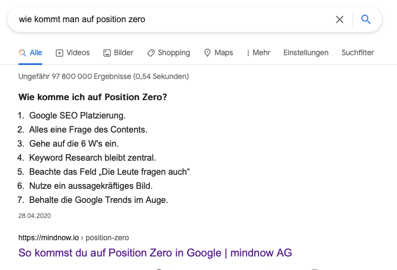Clear the search query with X icon

click(x=340, y=19)
